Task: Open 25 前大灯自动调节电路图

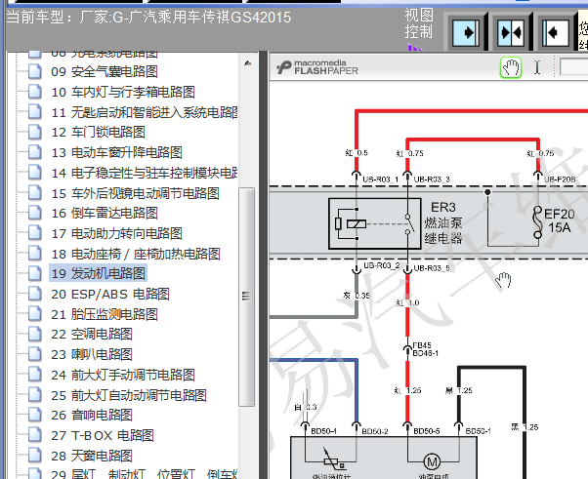Action: click(x=129, y=395)
